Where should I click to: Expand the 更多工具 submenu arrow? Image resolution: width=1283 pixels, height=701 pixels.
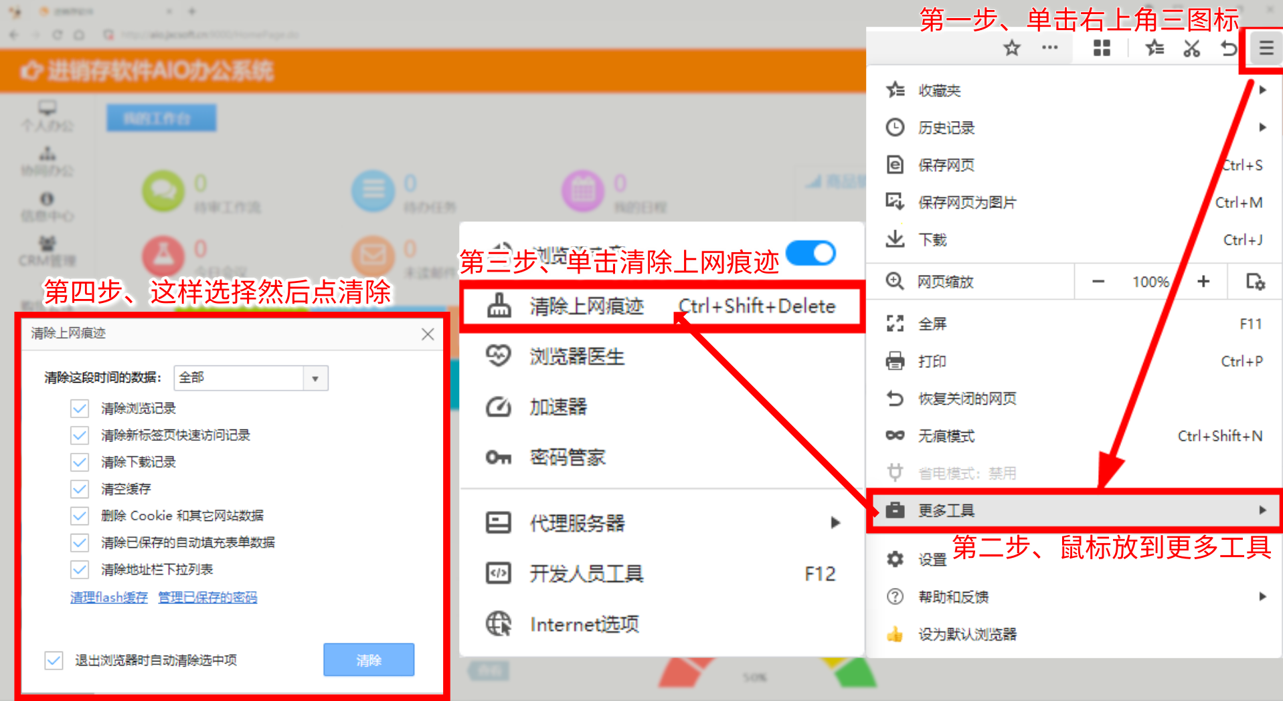click(x=1262, y=510)
